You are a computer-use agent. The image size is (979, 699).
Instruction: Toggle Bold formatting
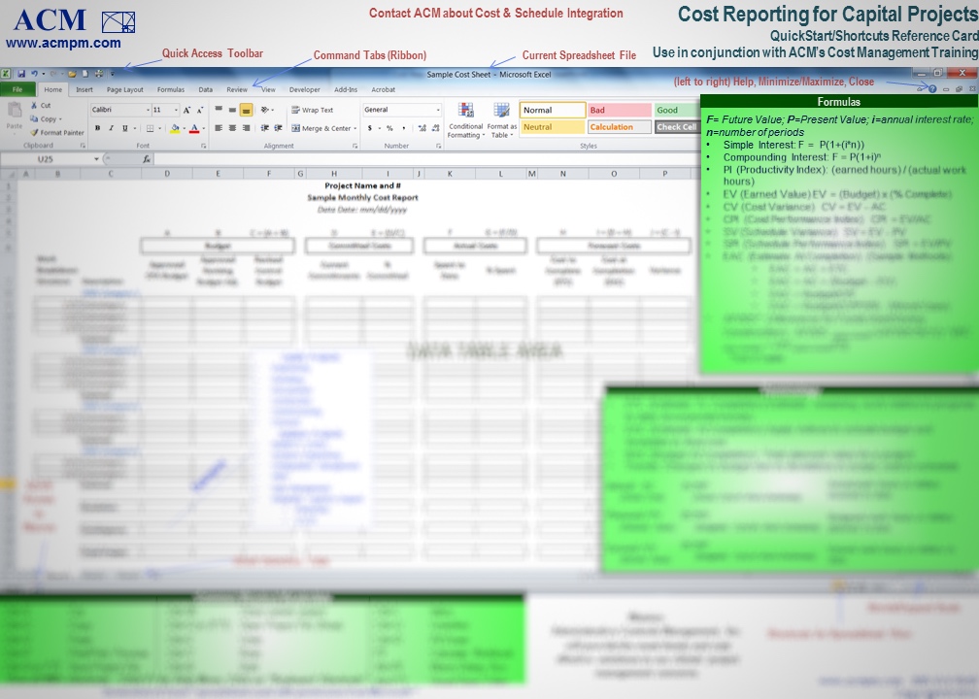[97, 128]
